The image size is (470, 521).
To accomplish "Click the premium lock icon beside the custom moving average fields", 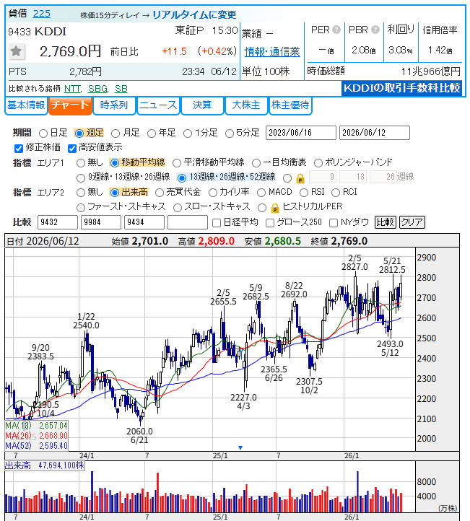I will 300,179.
